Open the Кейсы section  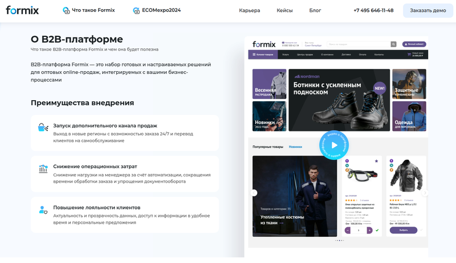pos(284,10)
